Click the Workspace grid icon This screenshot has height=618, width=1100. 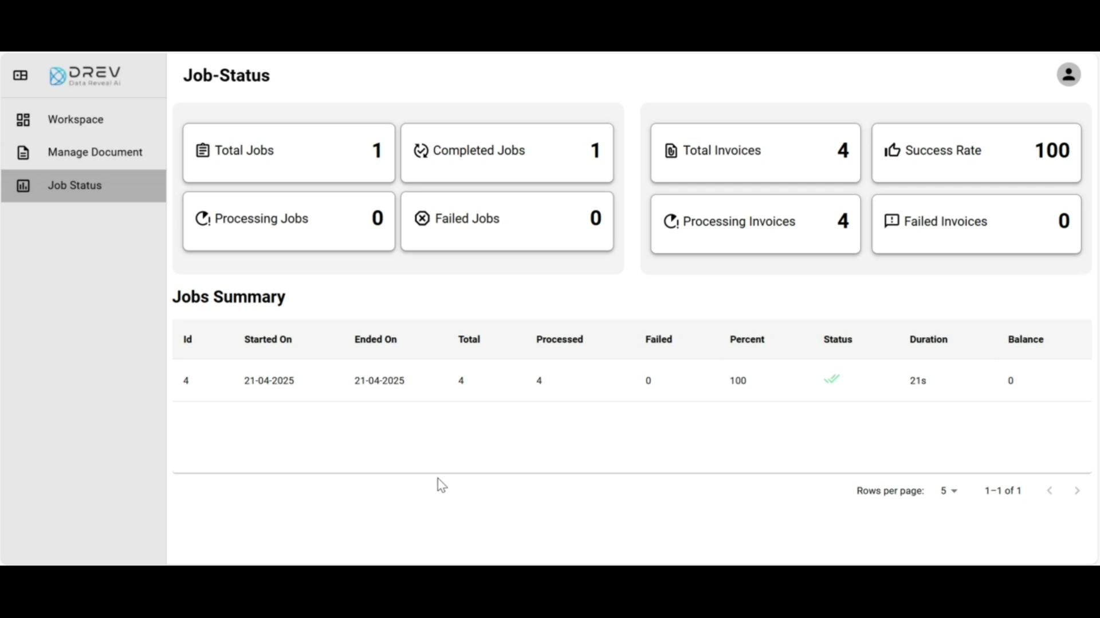[23, 120]
